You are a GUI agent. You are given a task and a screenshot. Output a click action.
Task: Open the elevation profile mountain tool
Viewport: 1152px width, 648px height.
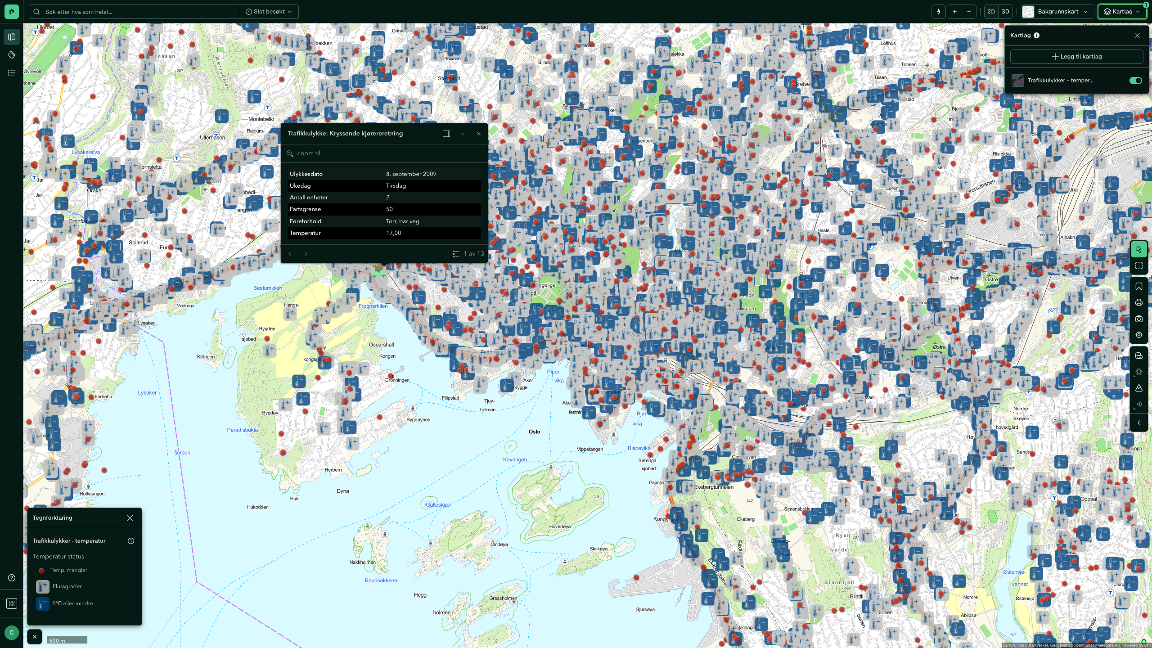pos(1138,388)
